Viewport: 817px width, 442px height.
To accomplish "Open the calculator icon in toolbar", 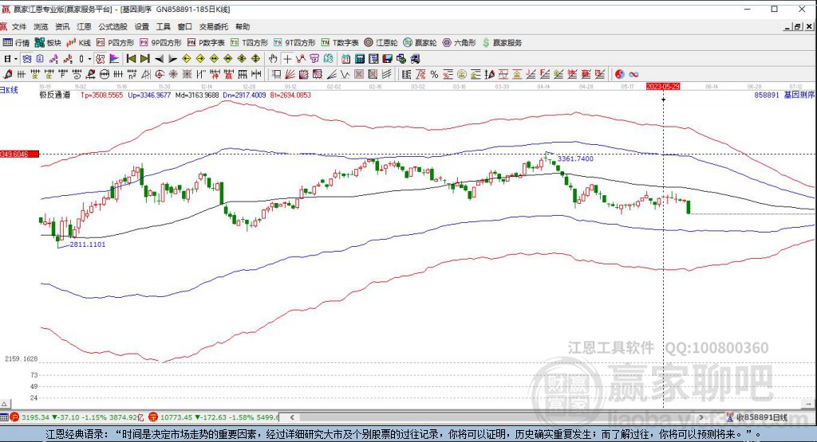I will [x=360, y=59].
